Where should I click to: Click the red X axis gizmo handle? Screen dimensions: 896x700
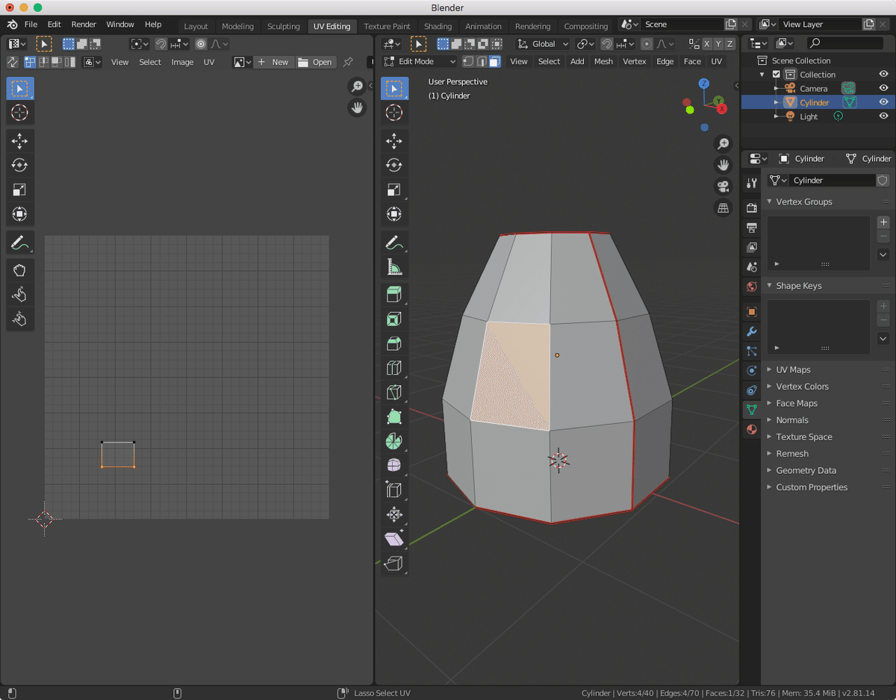click(722, 109)
